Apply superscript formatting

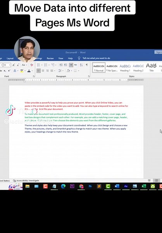click(9, 71)
